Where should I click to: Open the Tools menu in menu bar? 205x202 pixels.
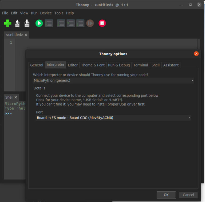(59, 13)
